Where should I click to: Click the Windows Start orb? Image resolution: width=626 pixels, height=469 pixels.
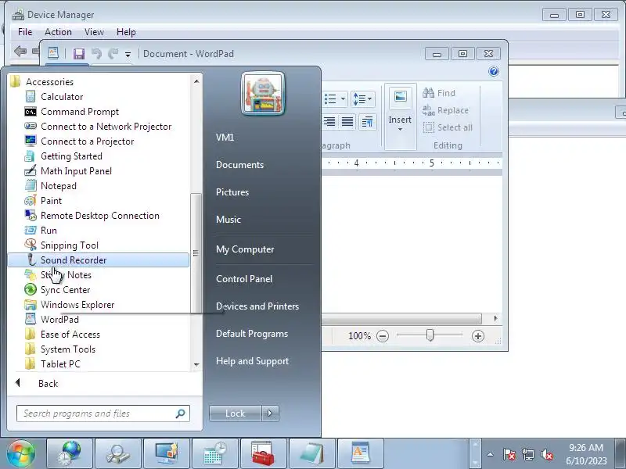(21, 453)
